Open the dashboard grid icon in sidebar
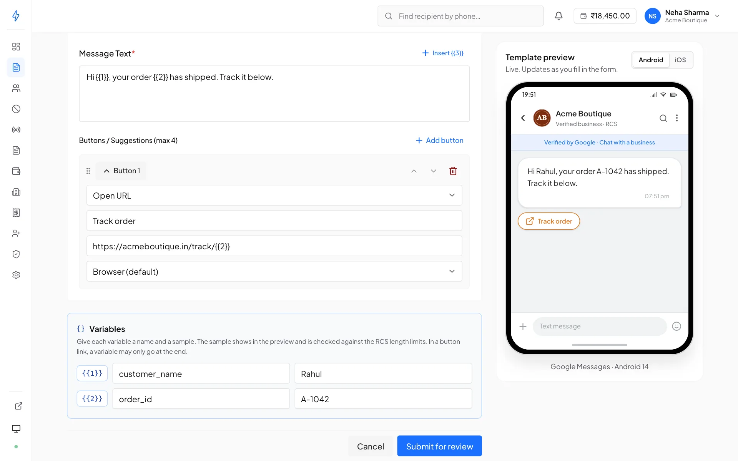 (x=16, y=47)
